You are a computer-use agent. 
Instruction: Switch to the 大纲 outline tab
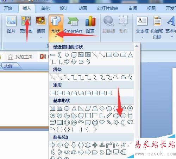[x=8, y=66]
